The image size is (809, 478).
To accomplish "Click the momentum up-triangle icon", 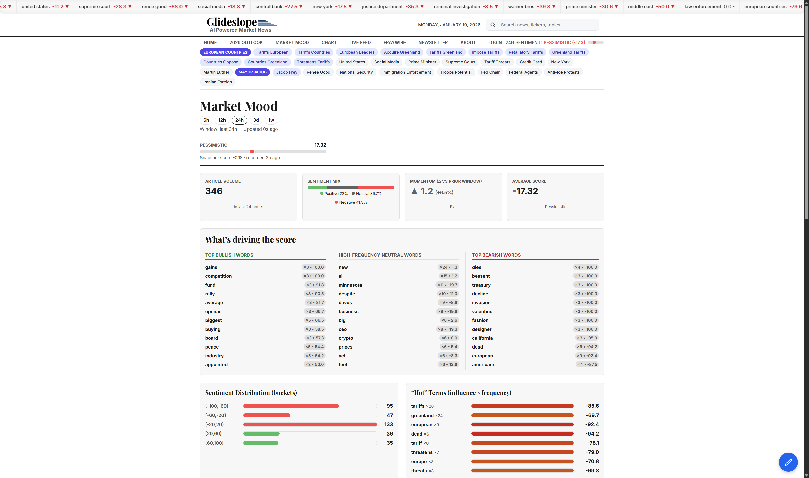I will point(414,191).
